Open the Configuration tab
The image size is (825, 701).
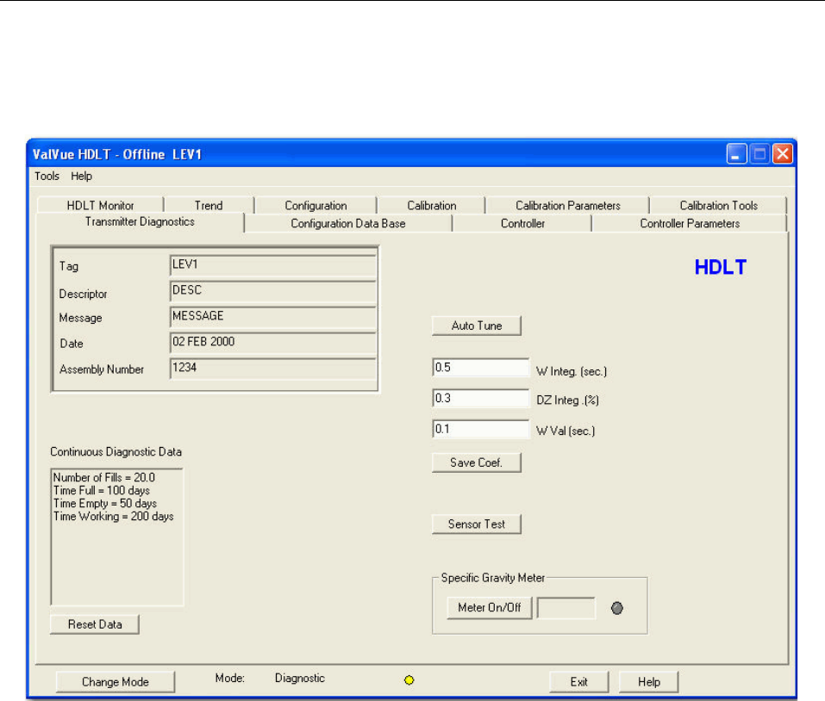316,205
